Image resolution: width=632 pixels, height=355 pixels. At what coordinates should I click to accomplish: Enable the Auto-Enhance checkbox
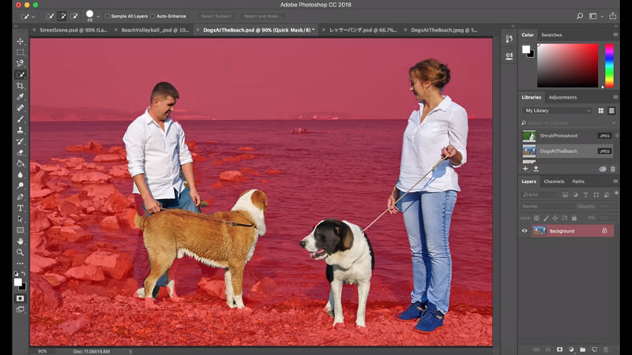click(x=153, y=16)
